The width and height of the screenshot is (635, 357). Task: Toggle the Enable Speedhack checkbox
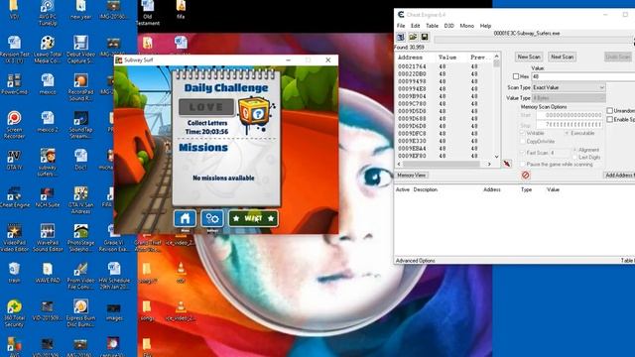(609, 119)
